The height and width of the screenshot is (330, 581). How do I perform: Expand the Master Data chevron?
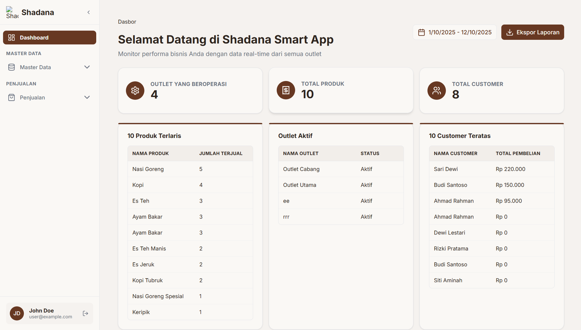pos(87,67)
